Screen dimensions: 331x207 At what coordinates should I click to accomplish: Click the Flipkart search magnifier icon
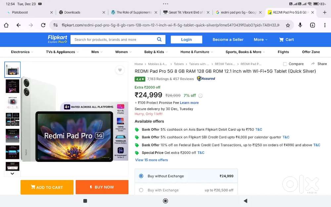[159, 39]
